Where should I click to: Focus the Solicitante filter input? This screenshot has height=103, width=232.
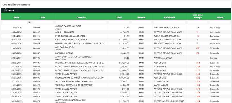[170, 22]
